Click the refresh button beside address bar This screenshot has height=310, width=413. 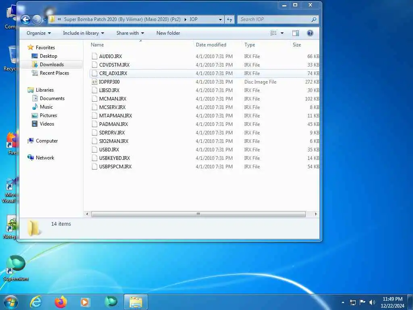pos(229,19)
